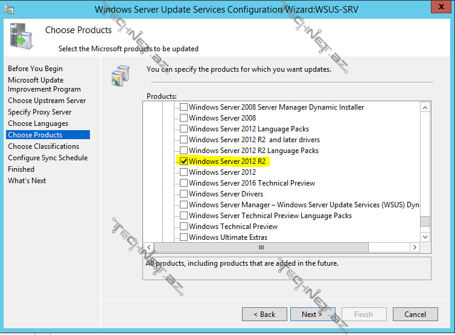The image size is (455, 335).
Task: Click the products catalog icon beside description
Action: click(121, 75)
